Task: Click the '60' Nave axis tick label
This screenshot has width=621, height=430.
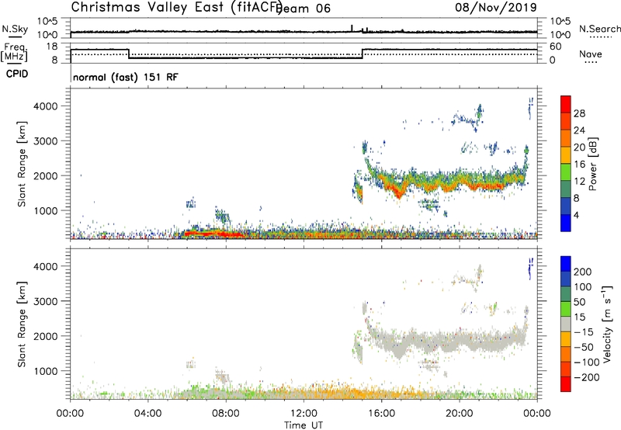Action: click(556, 47)
